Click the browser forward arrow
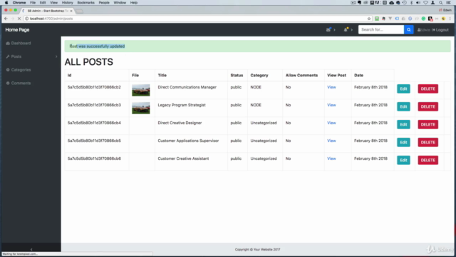456x257 pixels. pos(13,19)
